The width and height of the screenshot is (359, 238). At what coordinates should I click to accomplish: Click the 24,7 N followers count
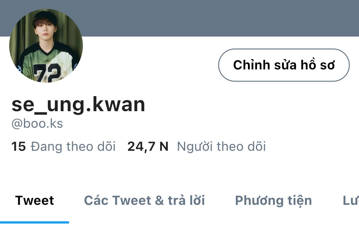tap(148, 146)
